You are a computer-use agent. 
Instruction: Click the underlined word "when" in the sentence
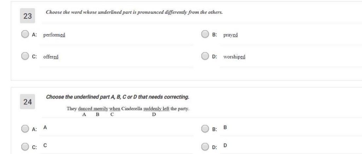pos(115,109)
